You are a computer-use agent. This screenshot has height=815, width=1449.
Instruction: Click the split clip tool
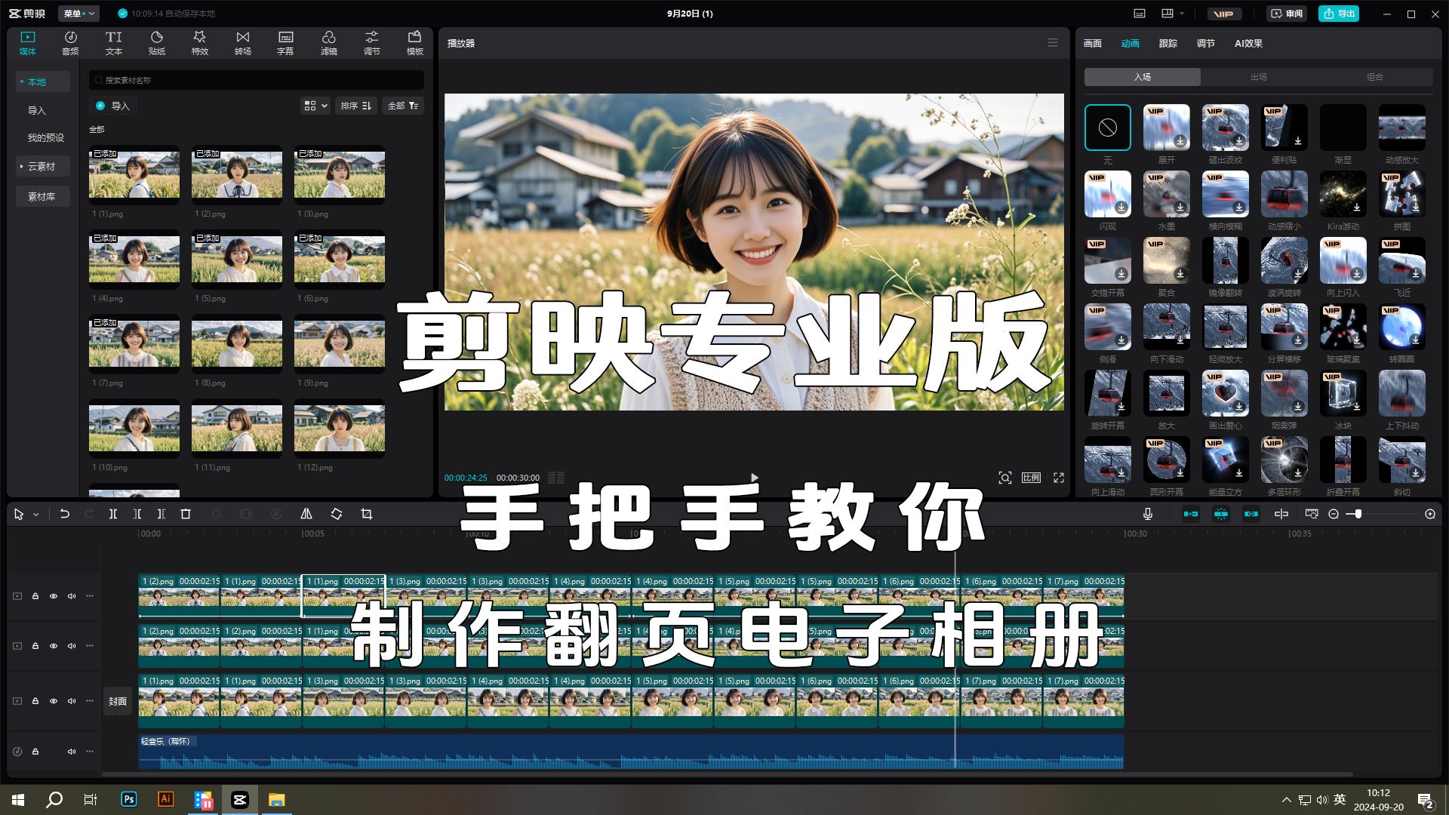click(112, 514)
